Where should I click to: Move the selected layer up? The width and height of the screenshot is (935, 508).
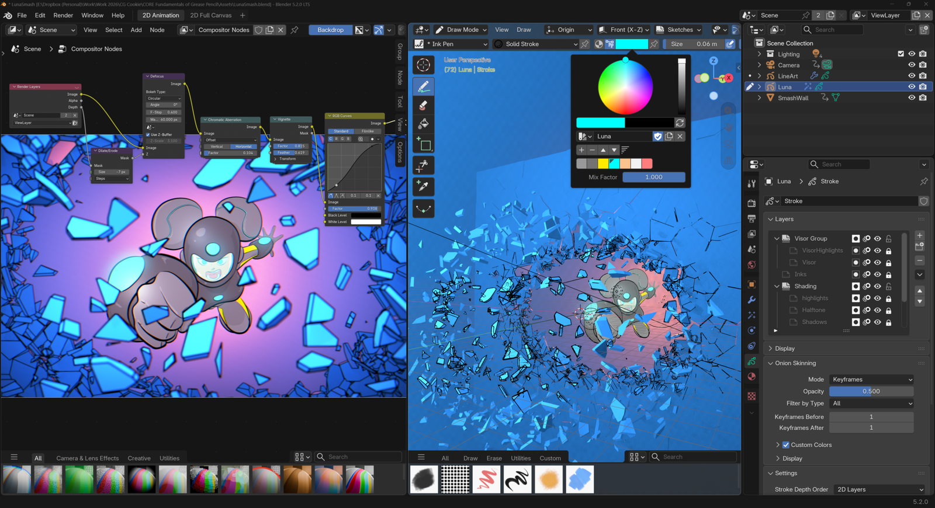click(920, 290)
